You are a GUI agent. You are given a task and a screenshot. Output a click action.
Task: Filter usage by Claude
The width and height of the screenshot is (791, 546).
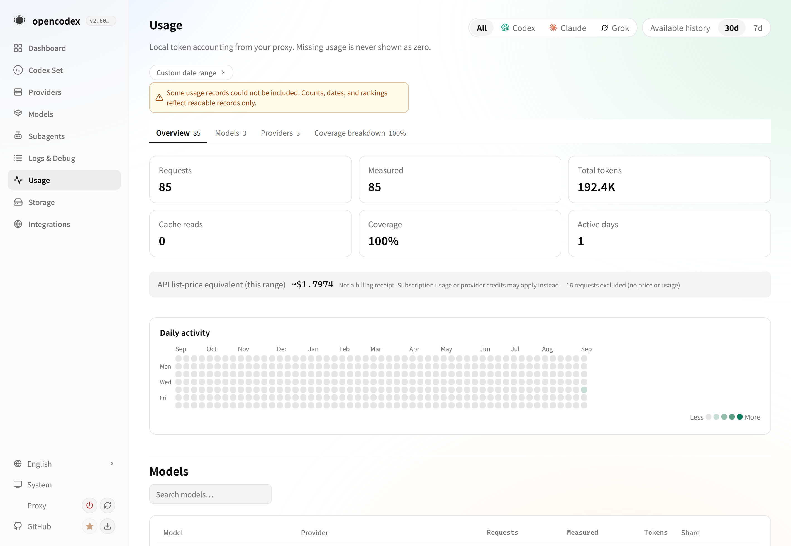568,28
